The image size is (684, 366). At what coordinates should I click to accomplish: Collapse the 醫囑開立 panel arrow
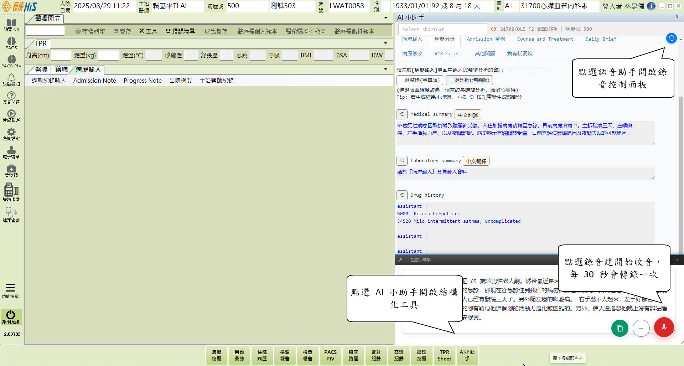[x=385, y=18]
